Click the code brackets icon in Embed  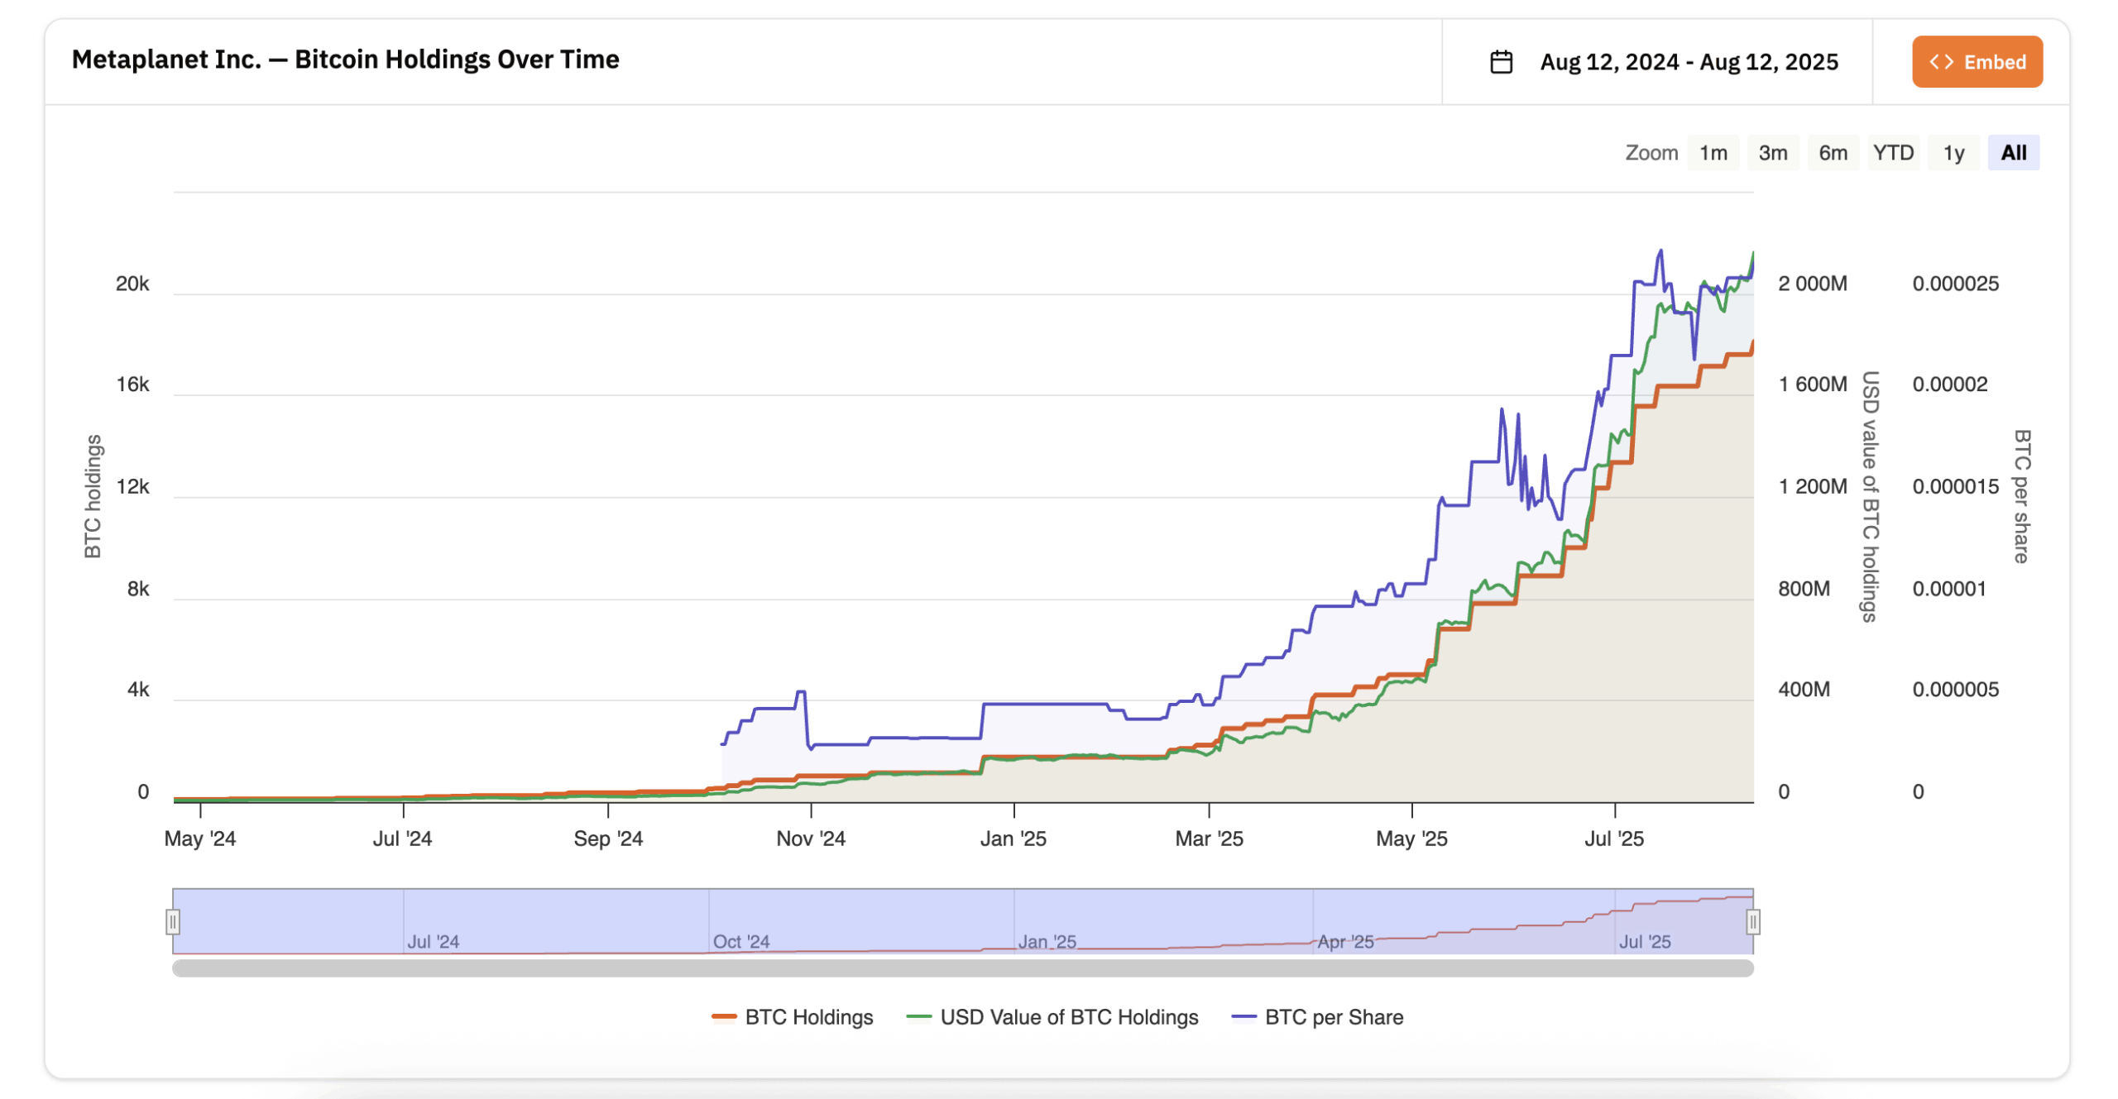(x=1941, y=62)
